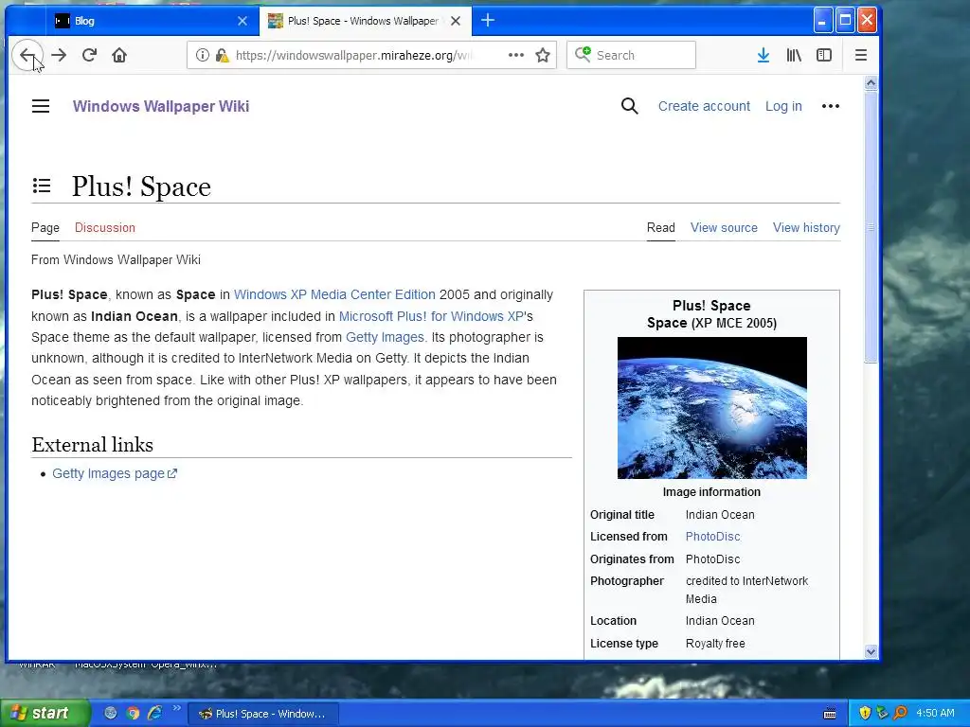This screenshot has height=727, width=970.
Task: Click the 'Indian Ocean' Original title value
Action: coord(720,515)
